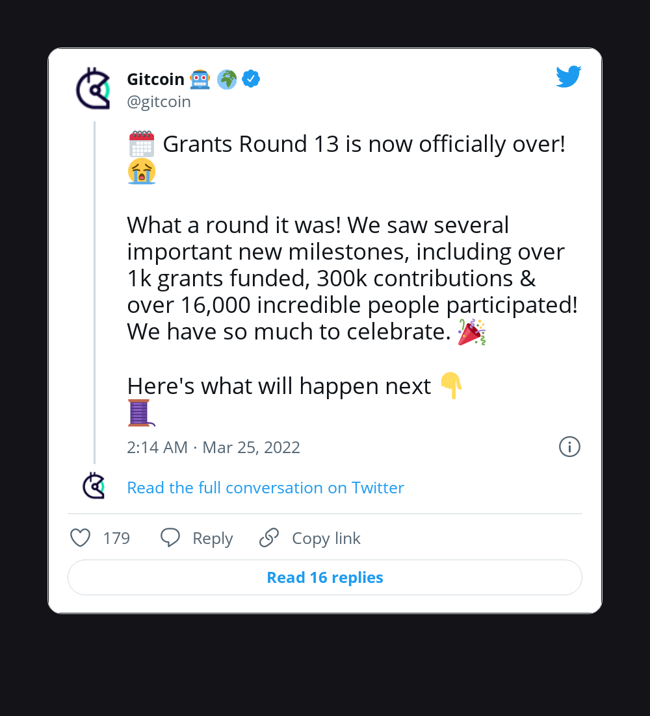The height and width of the screenshot is (716, 650).
Task: Click the Reply speech bubble icon
Action: tap(170, 537)
